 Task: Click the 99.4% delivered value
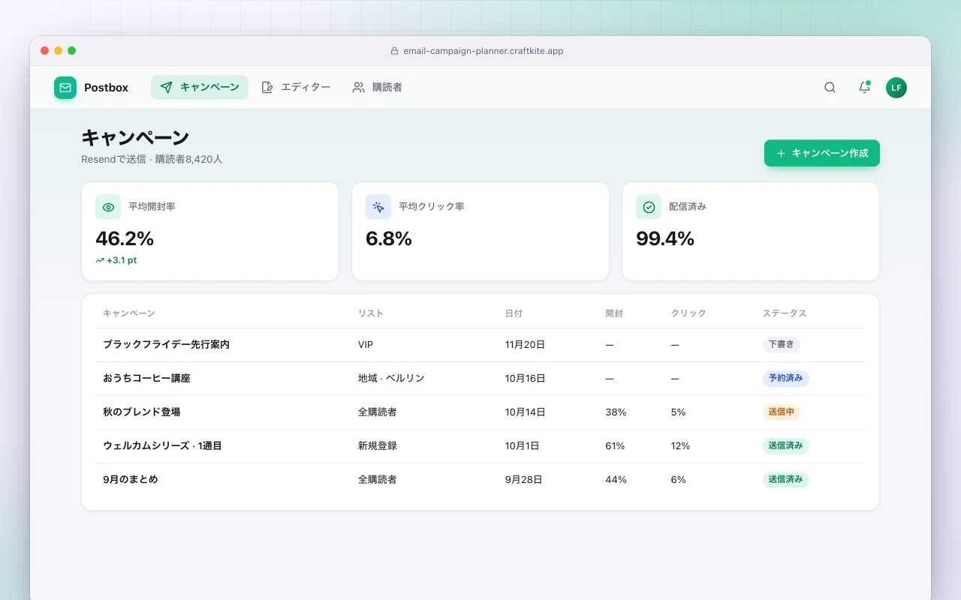click(x=665, y=238)
